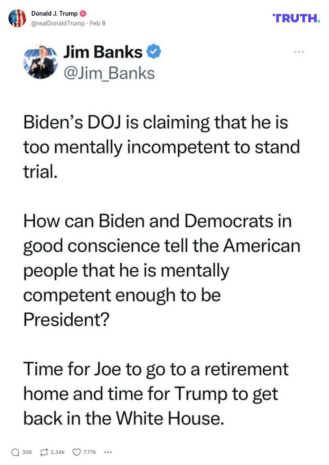The width and height of the screenshot is (329, 465).
Task: Open the more options dots below the post
Action: 108,452
